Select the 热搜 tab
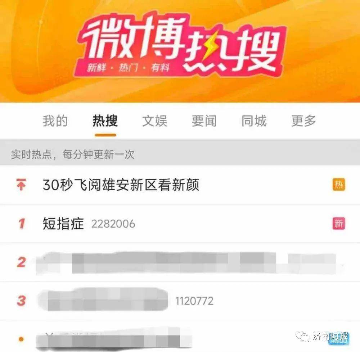 click(x=105, y=121)
